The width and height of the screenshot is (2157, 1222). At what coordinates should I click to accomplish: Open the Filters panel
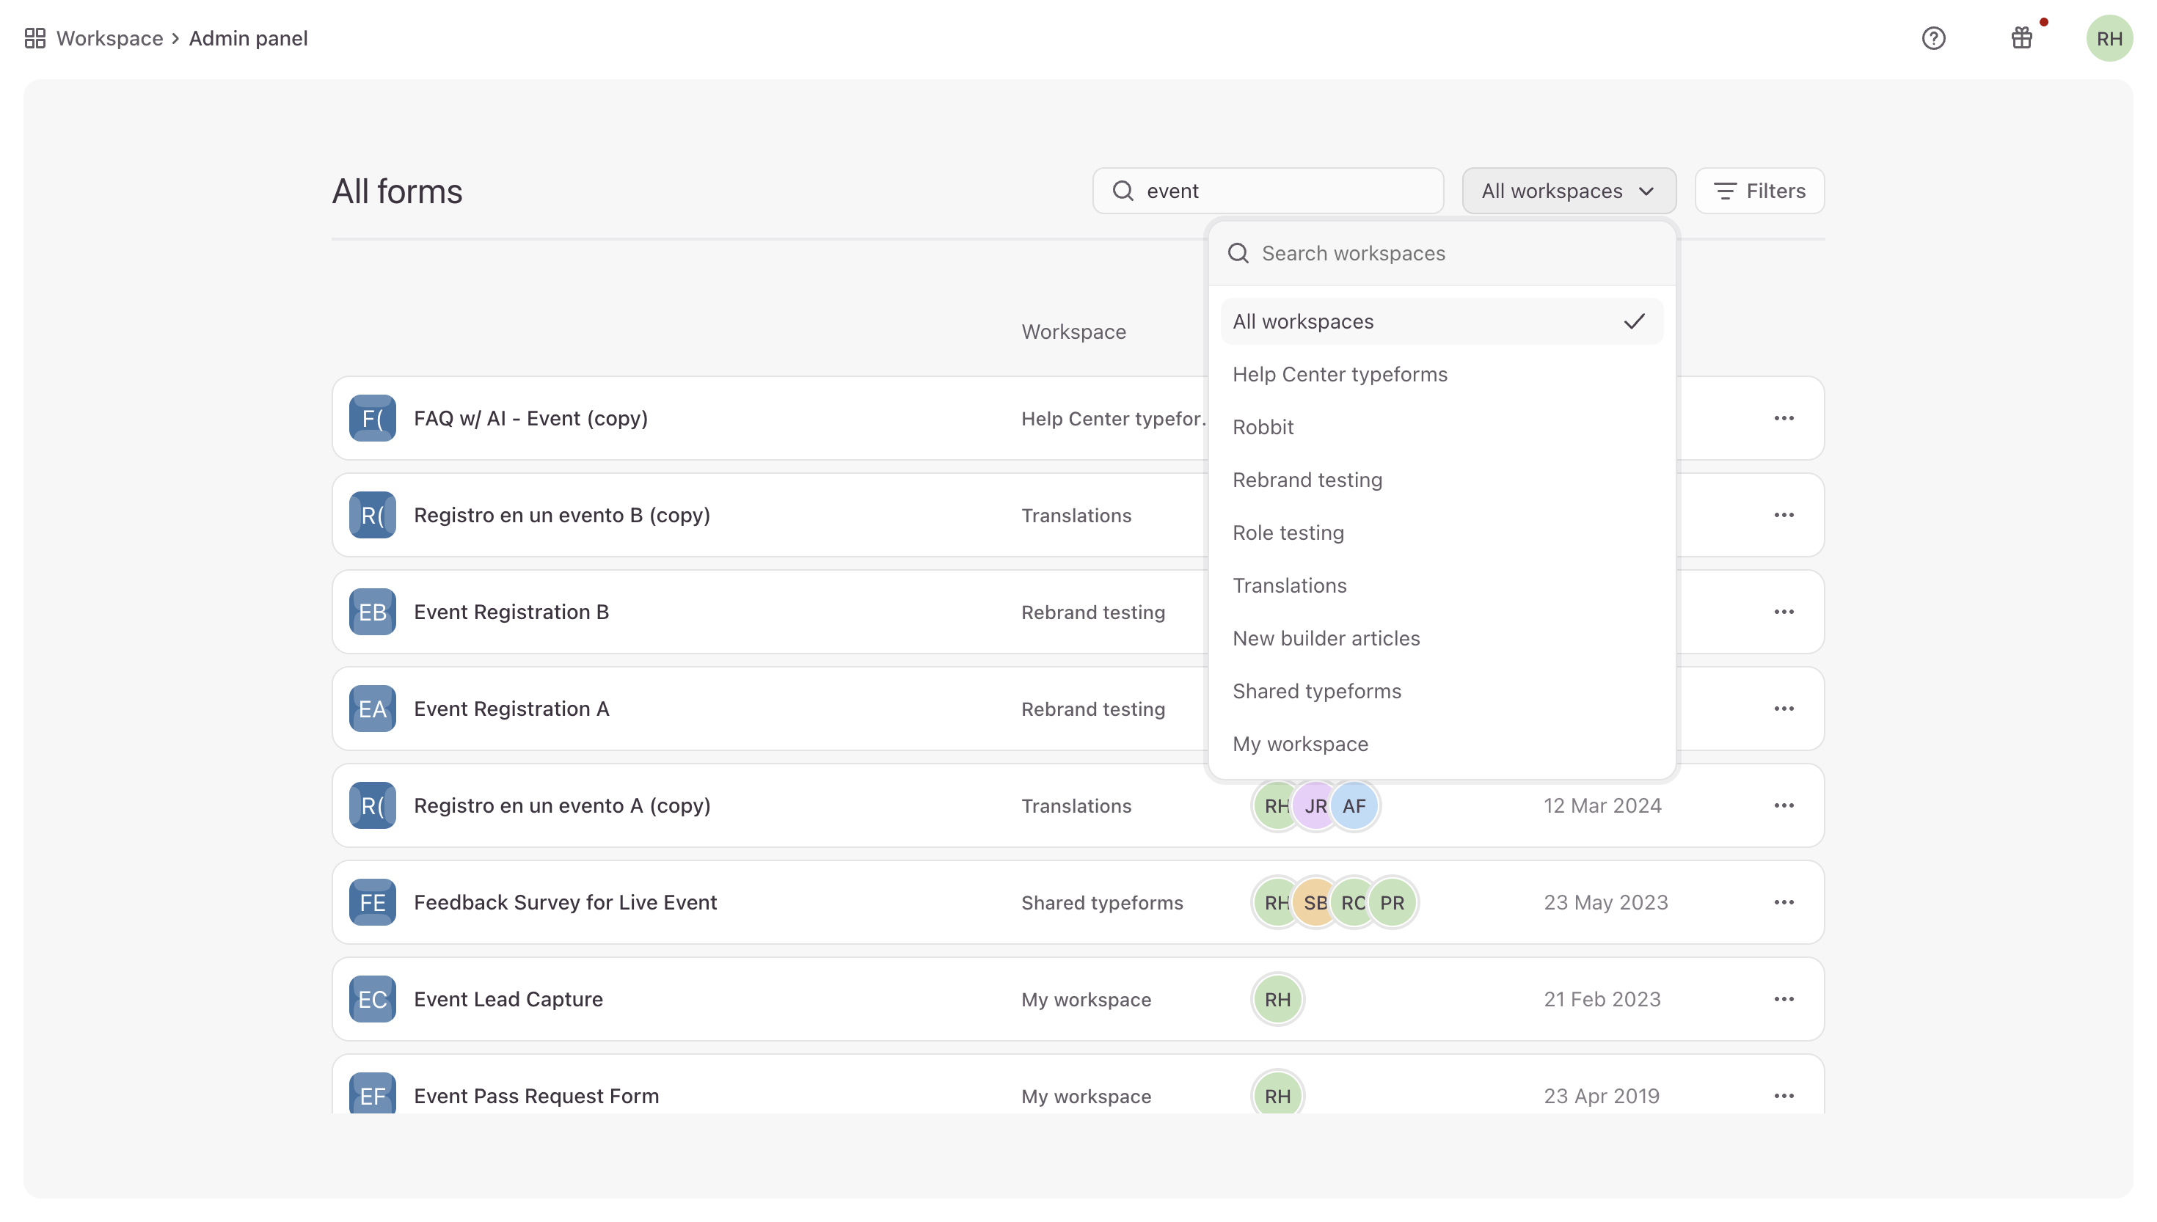click(1759, 191)
